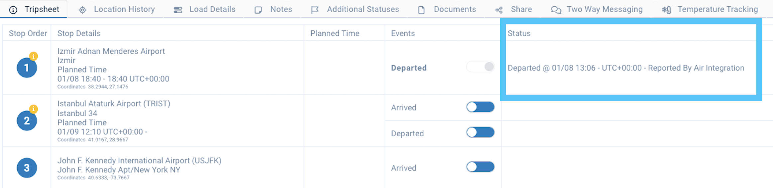Click the Tripsheet info icon
This screenshot has width=773, height=188.
click(13, 10)
